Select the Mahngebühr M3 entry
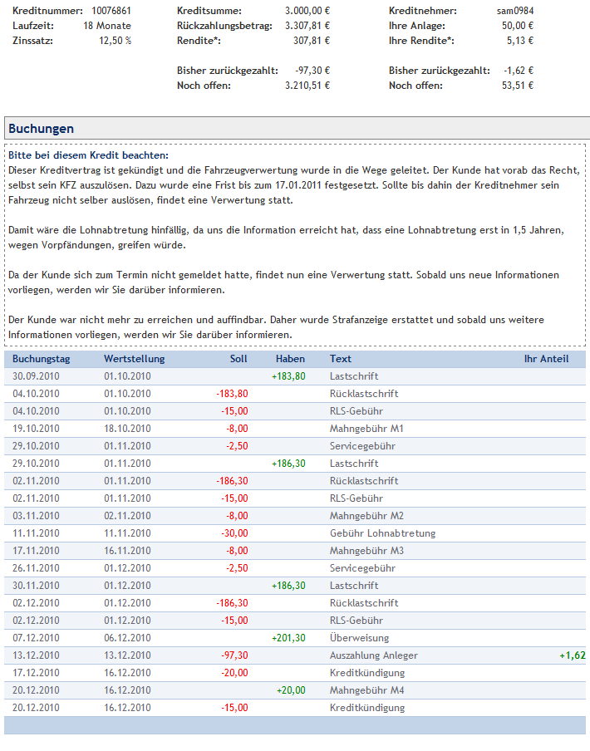Image resolution: width=590 pixels, height=751 pixels. [x=366, y=550]
